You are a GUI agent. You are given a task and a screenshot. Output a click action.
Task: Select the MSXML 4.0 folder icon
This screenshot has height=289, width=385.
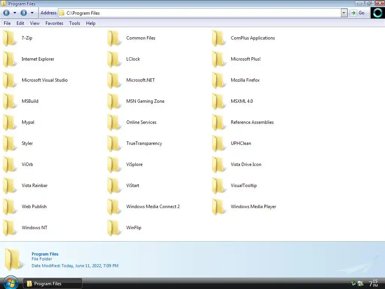218,102
